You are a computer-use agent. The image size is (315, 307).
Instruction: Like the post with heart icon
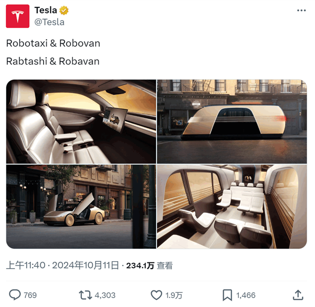tap(156, 295)
